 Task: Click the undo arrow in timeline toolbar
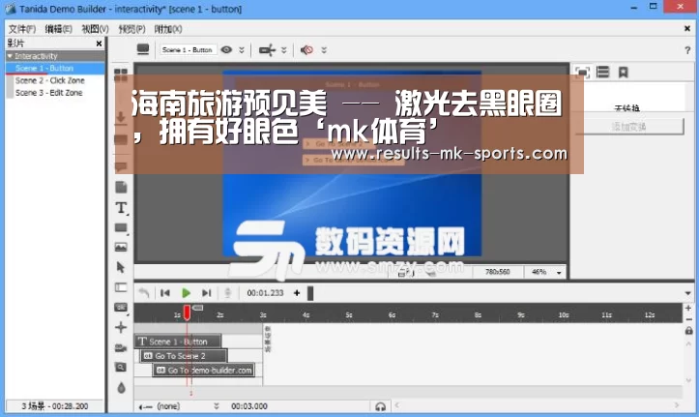143,293
